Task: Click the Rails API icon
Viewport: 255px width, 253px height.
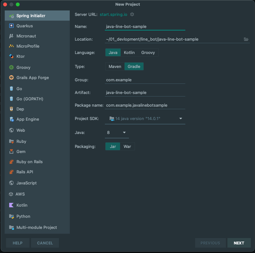Action: [x=11, y=172]
